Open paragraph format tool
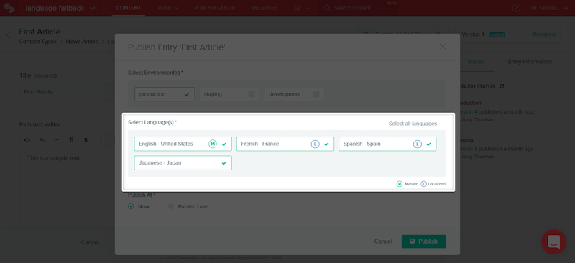 pyautogui.click(x=71, y=140)
